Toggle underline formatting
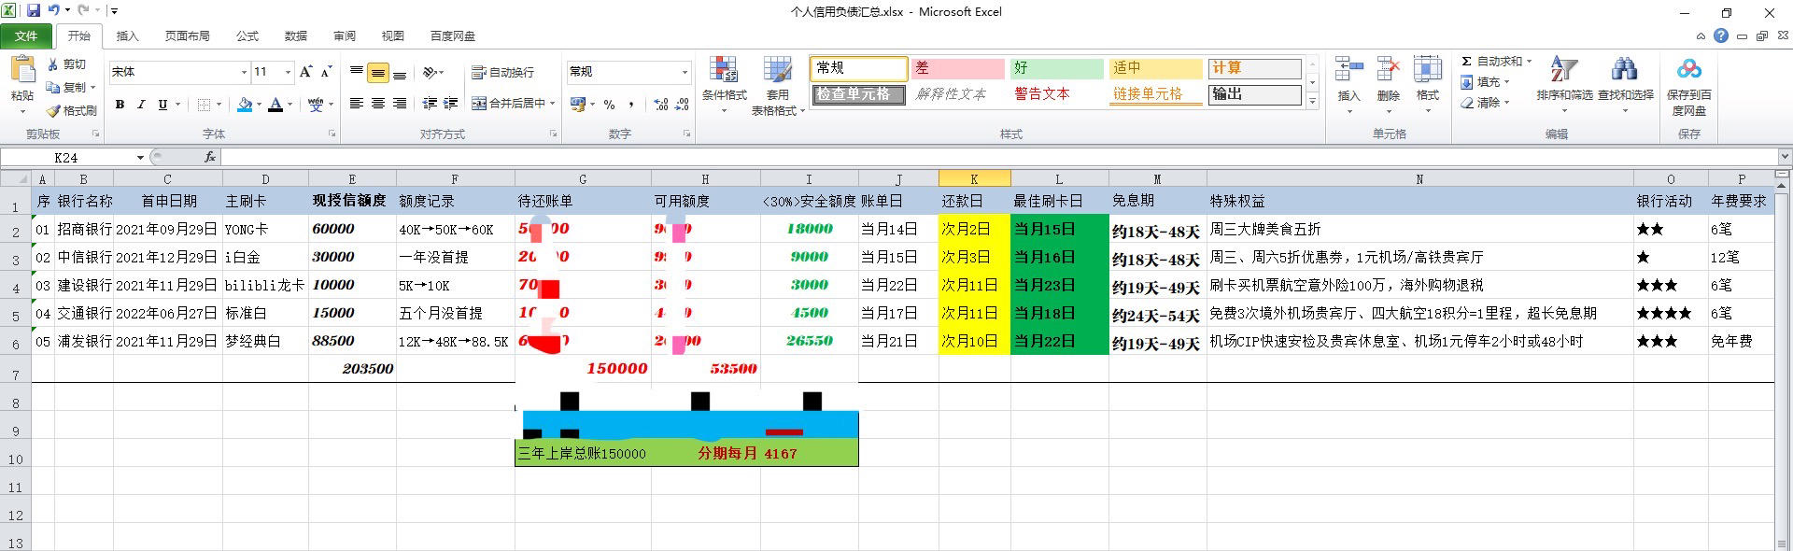The image size is (1793, 551). [x=162, y=105]
